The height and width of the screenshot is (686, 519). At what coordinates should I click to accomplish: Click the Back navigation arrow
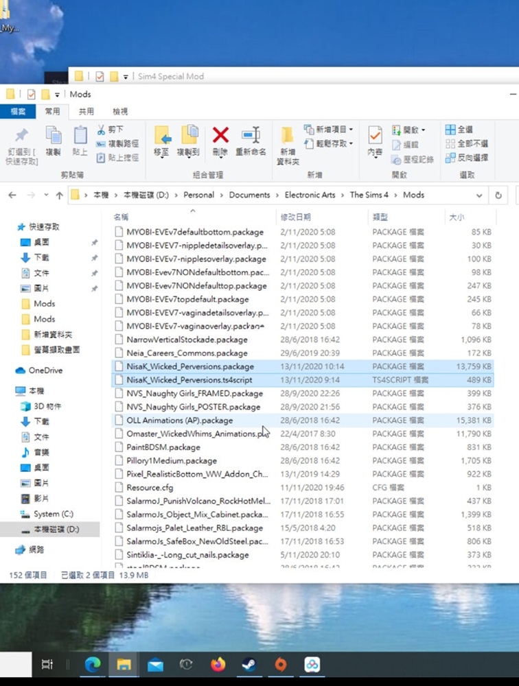coord(12,195)
